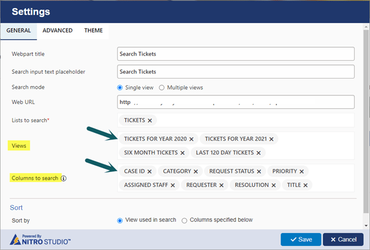Image resolution: width=370 pixels, height=250 pixels.
Task: Remove the TICKETS list tag
Action: [149, 121]
